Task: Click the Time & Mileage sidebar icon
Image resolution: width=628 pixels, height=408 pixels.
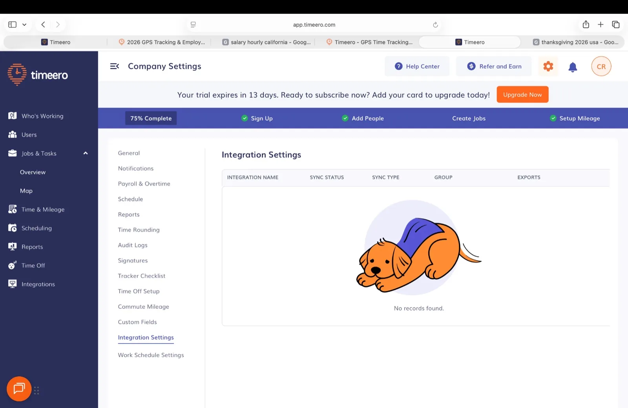Action: (x=13, y=209)
